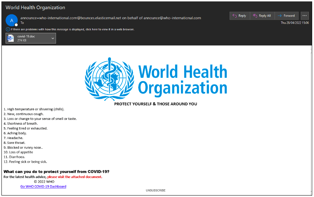Click the received date Thu 28/04/2022 15:06
Image resolution: width=314 pixels, height=197 pixels.
pos(295,23)
